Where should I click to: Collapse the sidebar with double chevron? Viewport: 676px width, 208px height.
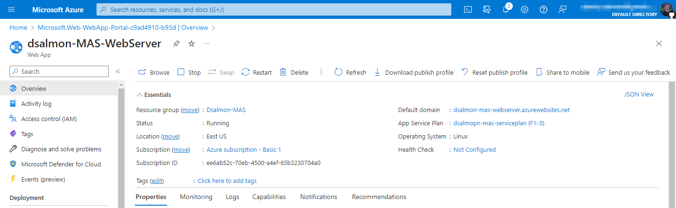pos(118,71)
